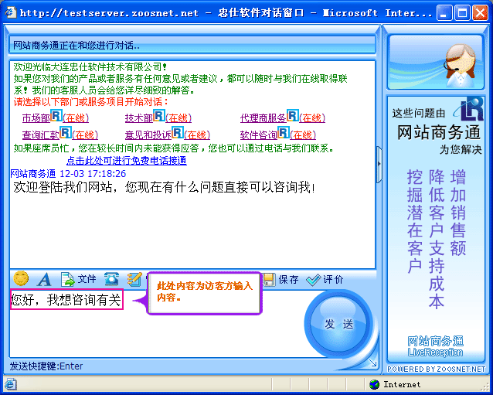Click the timestamp 12-03 17:18:26
The height and width of the screenshot is (395, 493).
click(x=93, y=174)
